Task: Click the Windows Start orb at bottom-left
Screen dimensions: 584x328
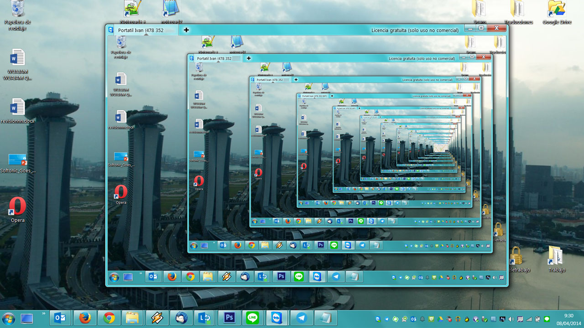Action: 8,318
